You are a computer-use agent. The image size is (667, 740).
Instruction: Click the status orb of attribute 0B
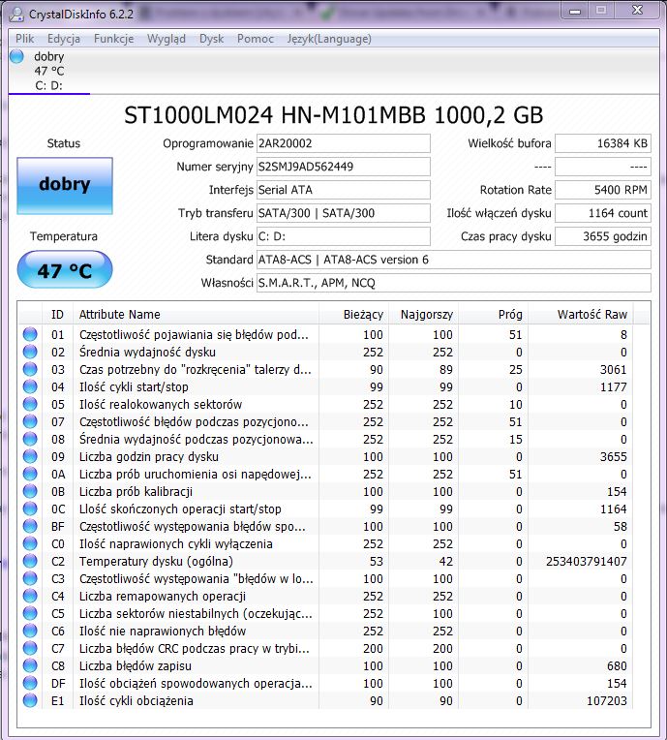[30, 491]
